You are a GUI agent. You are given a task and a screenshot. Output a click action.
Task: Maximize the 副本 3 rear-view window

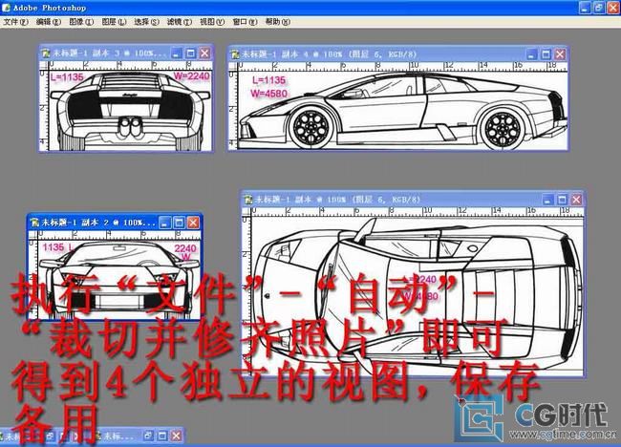[x=191, y=53]
